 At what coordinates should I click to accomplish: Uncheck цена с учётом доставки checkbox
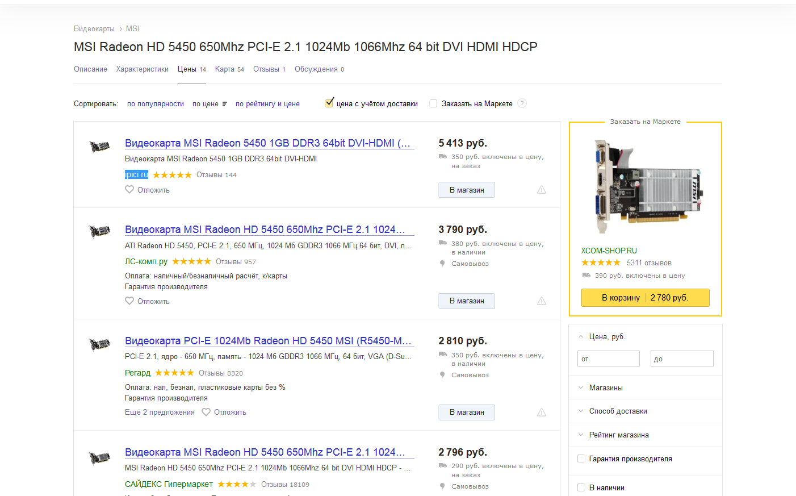(x=329, y=103)
